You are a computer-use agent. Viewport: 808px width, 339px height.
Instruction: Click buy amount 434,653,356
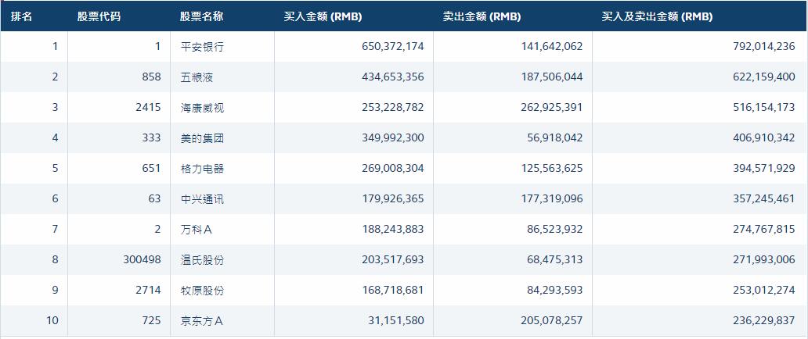point(393,77)
